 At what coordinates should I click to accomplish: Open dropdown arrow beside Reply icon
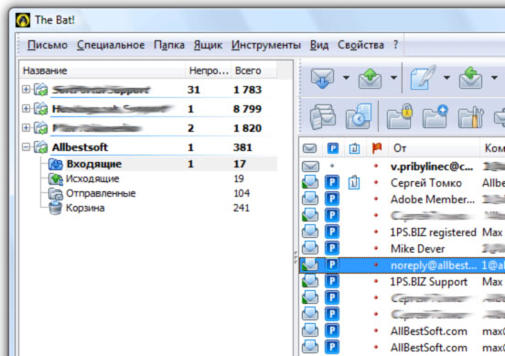point(494,78)
